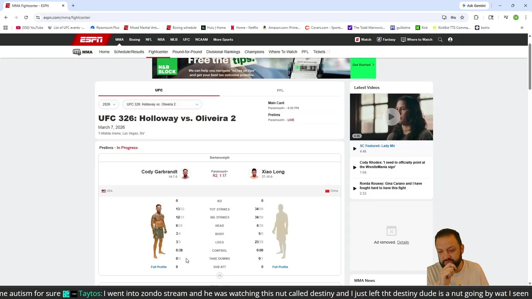Image resolution: width=532 pixels, height=299 pixels.
Task: Open the Schedule/Results nav item
Action: pyautogui.click(x=129, y=52)
